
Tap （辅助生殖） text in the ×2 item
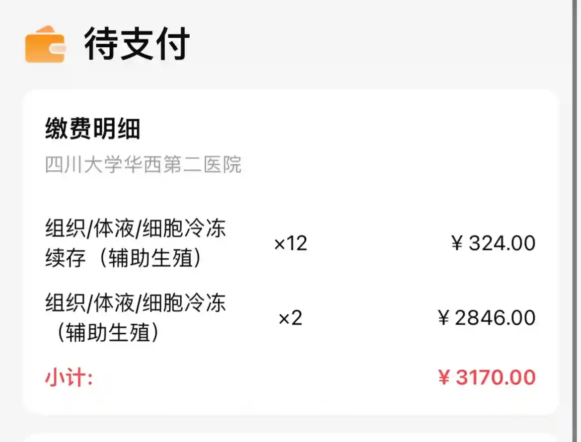coord(108,333)
